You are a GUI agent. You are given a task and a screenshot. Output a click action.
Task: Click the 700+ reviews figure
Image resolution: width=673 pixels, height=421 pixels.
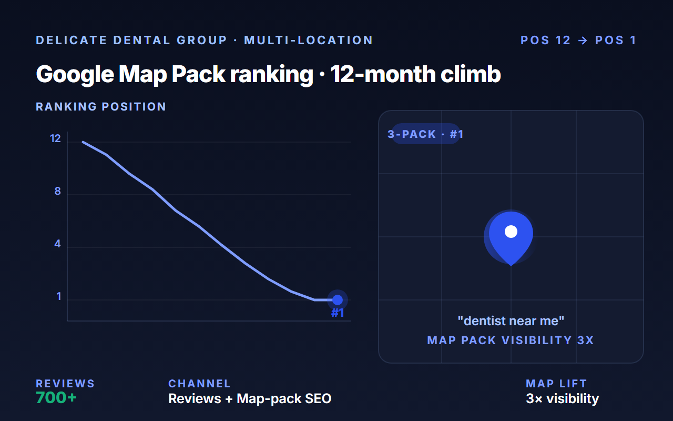56,398
